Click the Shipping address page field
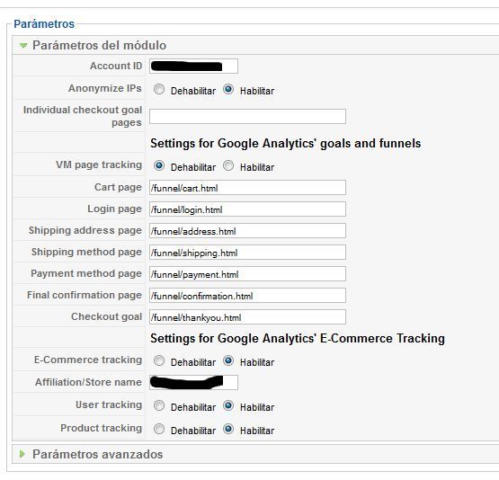 click(247, 231)
